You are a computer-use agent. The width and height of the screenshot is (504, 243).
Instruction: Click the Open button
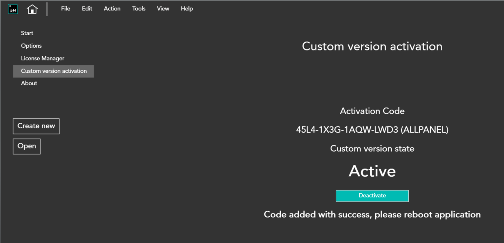click(27, 146)
